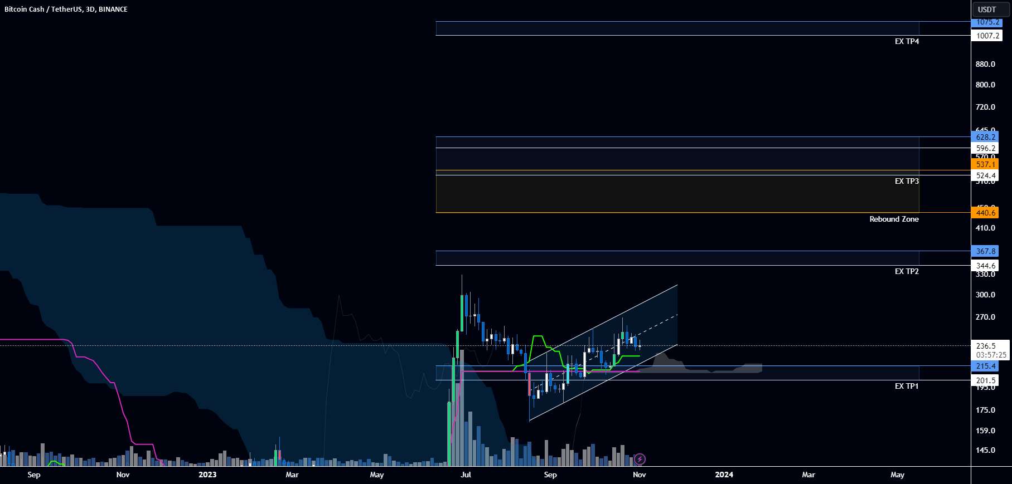Click the 344.6 price label
This screenshot has height=484, width=1012.
(985, 266)
